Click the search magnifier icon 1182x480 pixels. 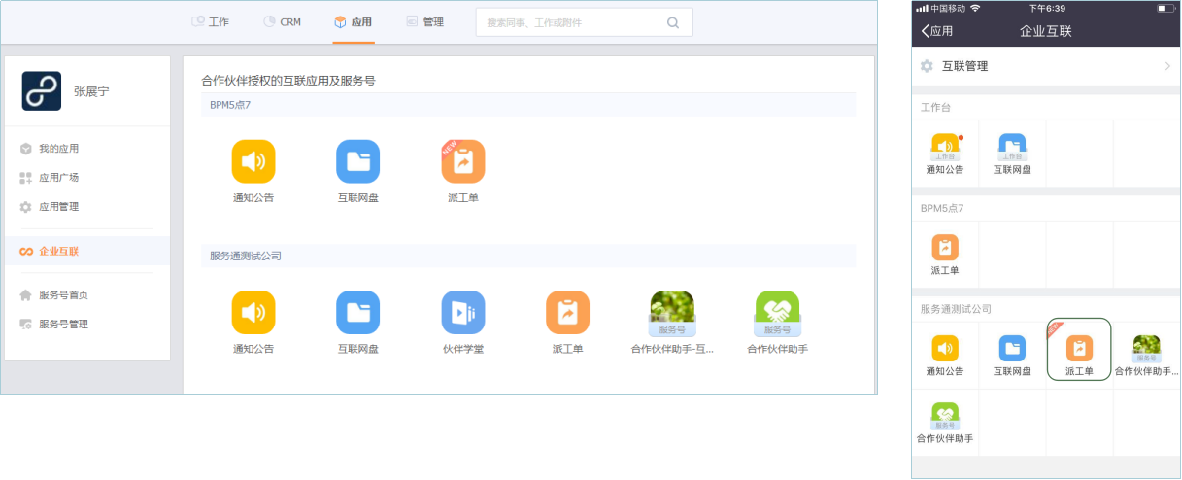673,22
